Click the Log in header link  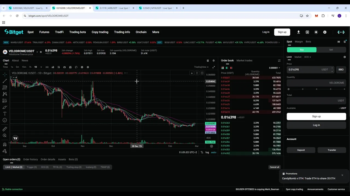(x=266, y=32)
